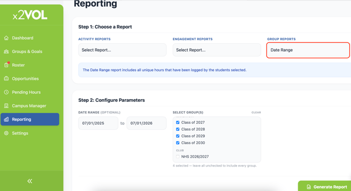Open Activity Reports select dropdown
The width and height of the screenshot is (351, 191).
pyautogui.click(x=122, y=50)
